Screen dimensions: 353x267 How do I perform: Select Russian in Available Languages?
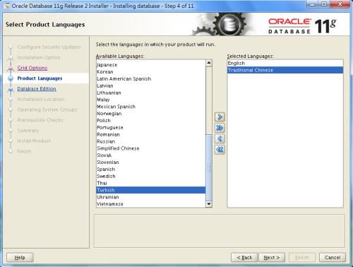[151, 141]
